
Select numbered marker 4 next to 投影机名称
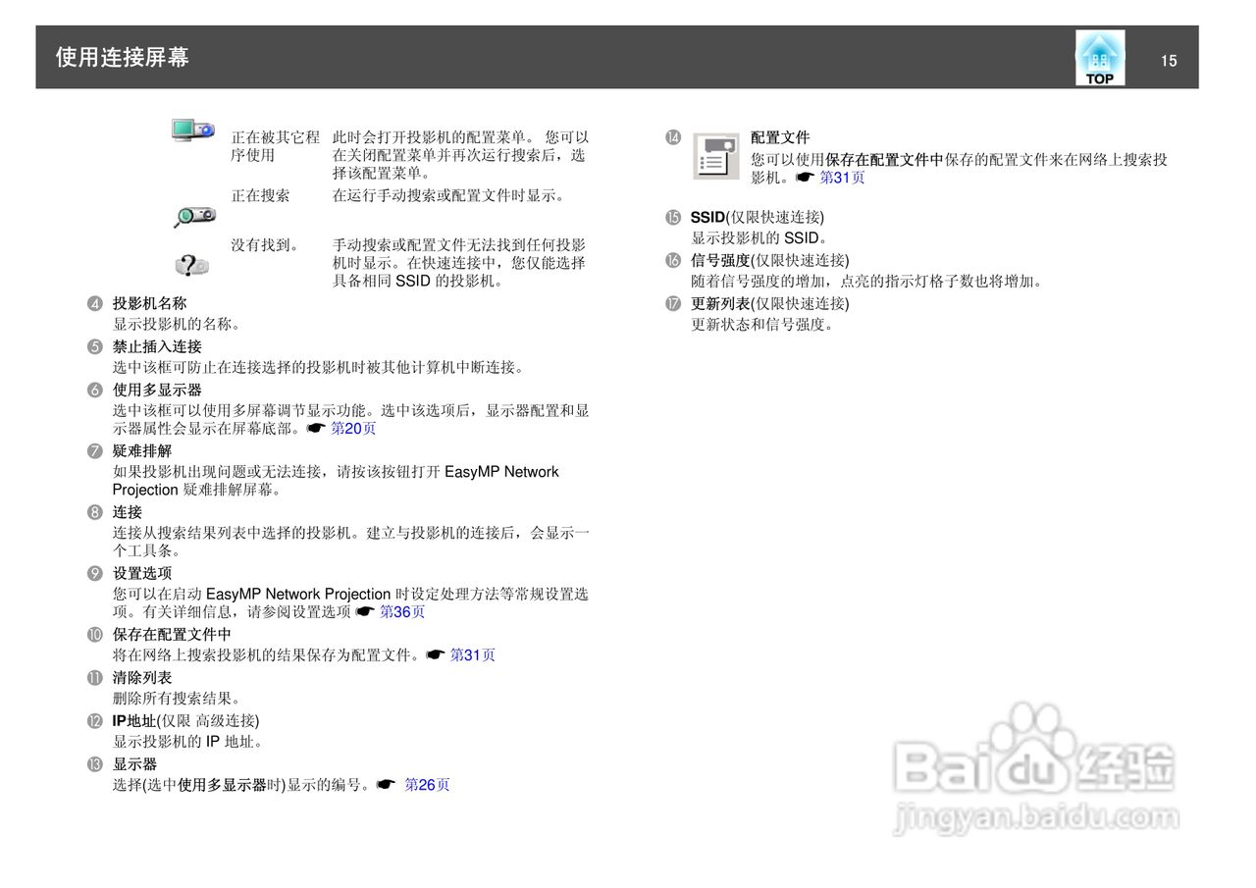click(94, 303)
